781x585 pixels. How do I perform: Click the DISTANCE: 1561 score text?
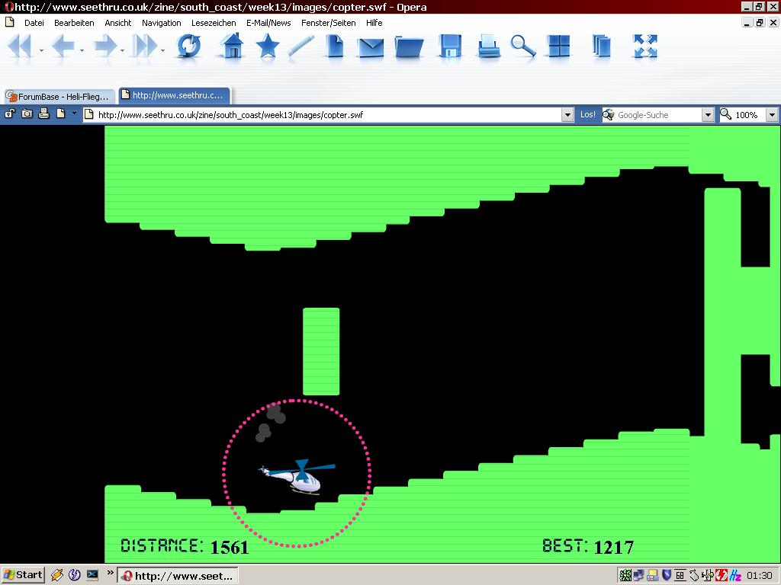point(185,546)
